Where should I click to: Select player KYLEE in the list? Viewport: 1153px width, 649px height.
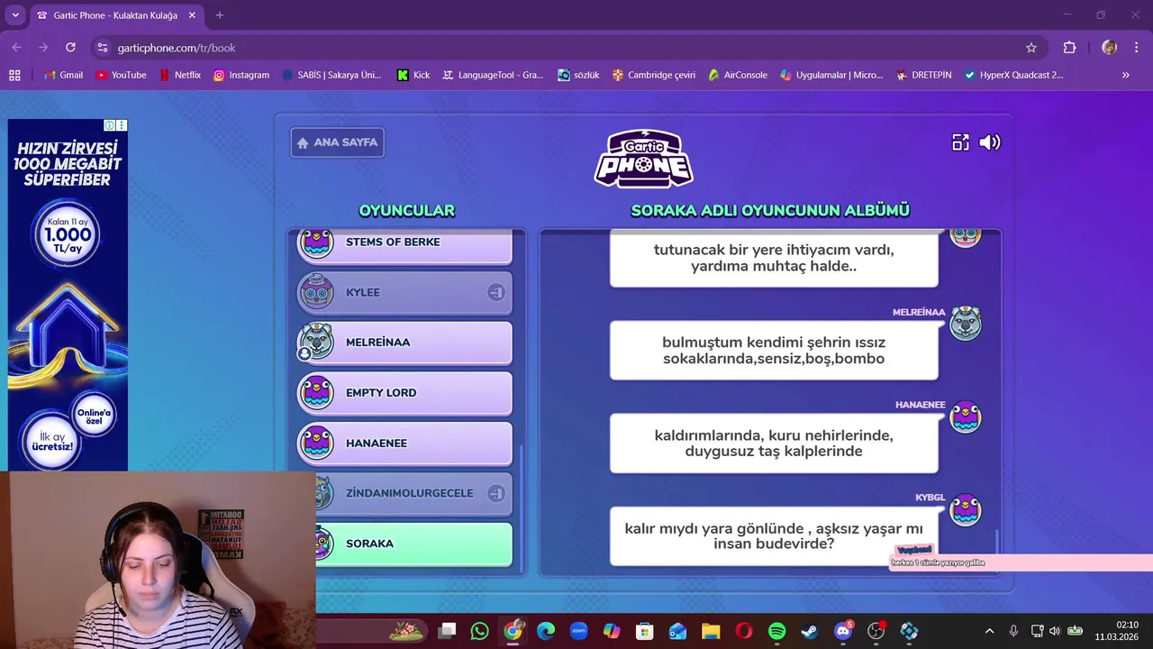coord(404,292)
